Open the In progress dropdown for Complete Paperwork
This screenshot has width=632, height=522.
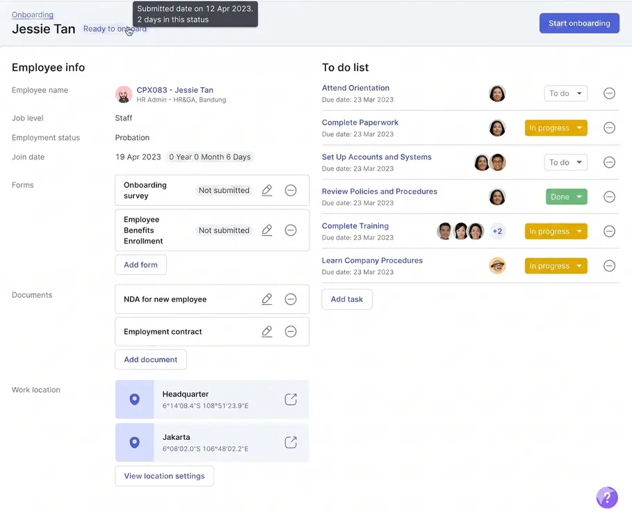[556, 127]
